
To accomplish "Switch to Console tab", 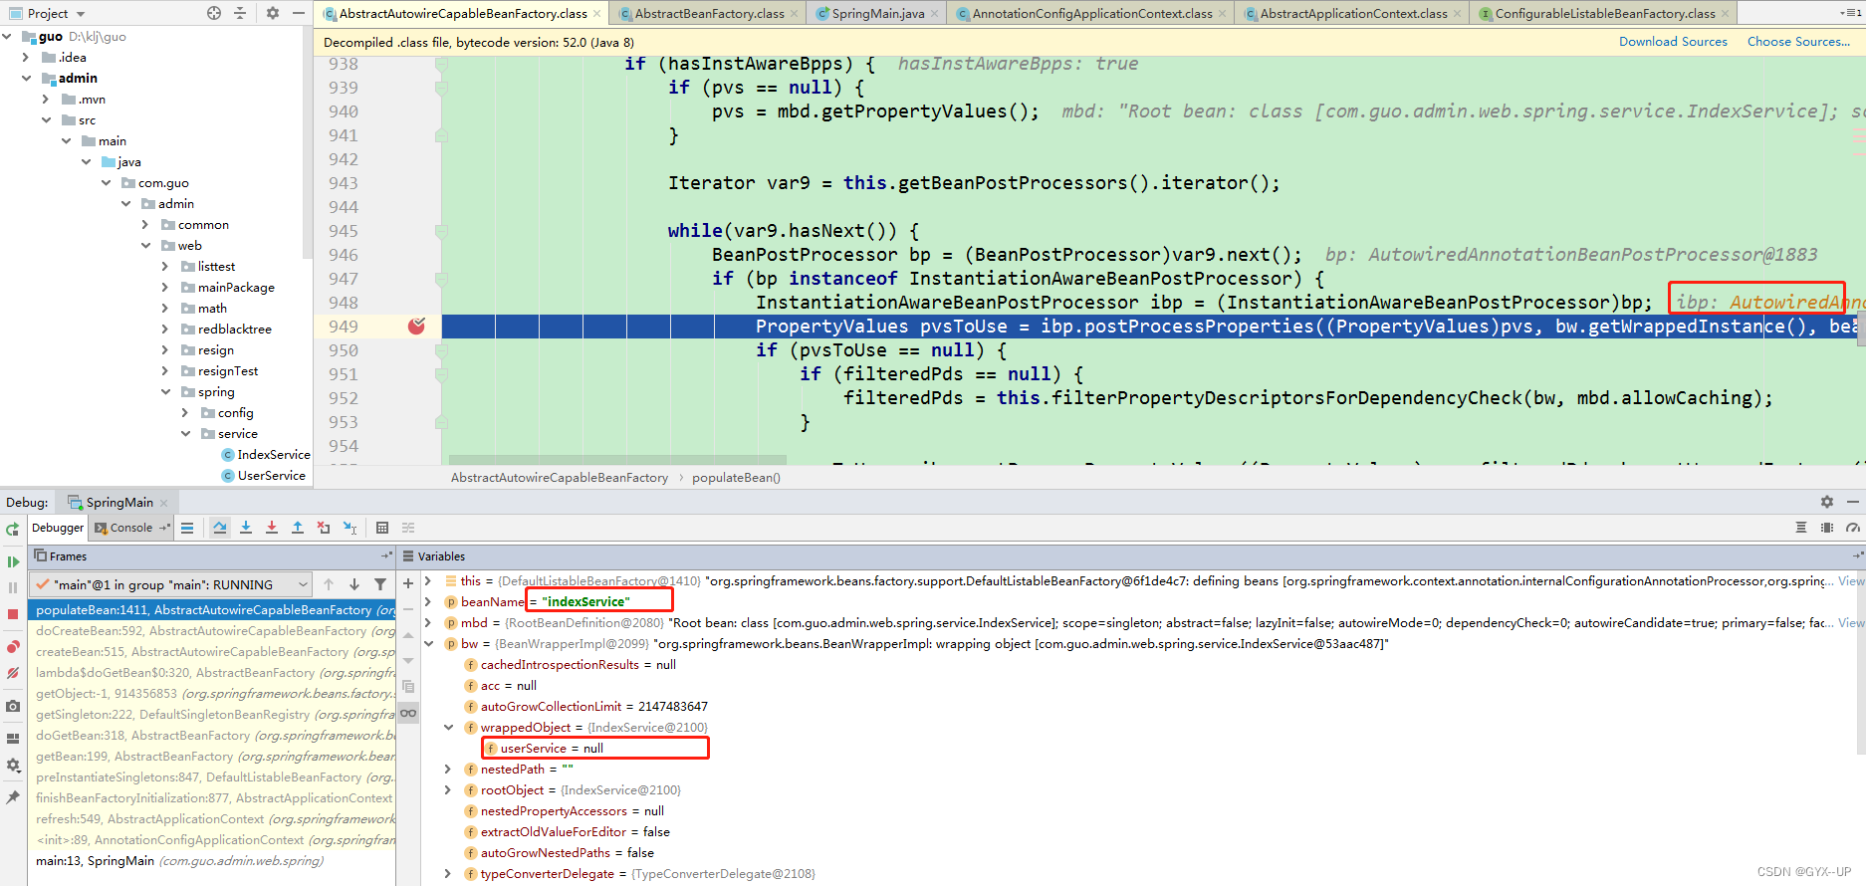I will pos(131,528).
